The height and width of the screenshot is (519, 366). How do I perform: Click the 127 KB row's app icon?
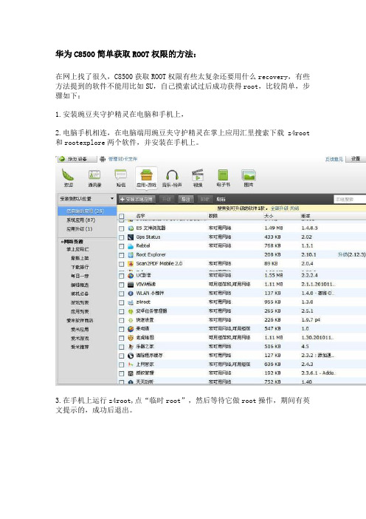coord(131,356)
